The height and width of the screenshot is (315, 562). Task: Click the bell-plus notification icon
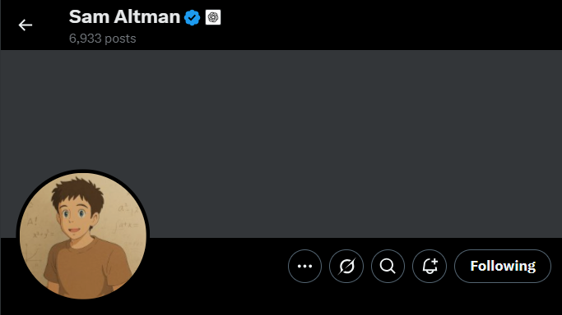(430, 266)
